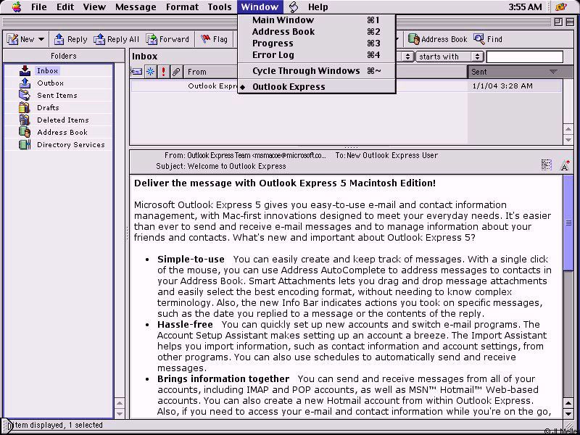This screenshot has width=580, height=435.
Task: Open the Format menu
Action: coord(182,7)
